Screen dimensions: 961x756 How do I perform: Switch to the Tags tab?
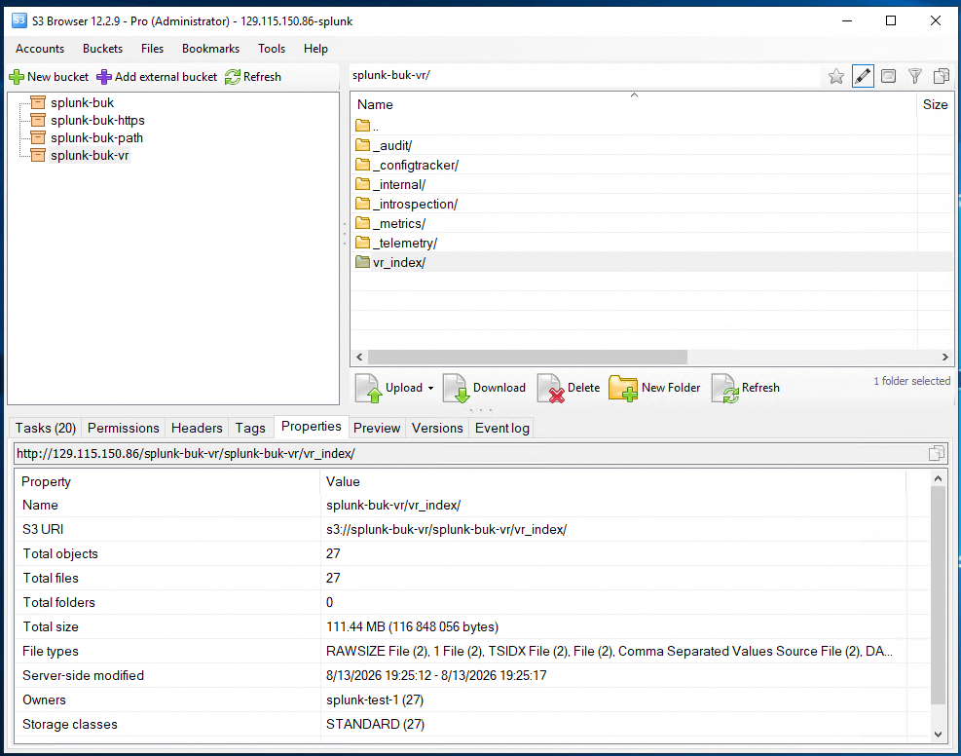250,428
